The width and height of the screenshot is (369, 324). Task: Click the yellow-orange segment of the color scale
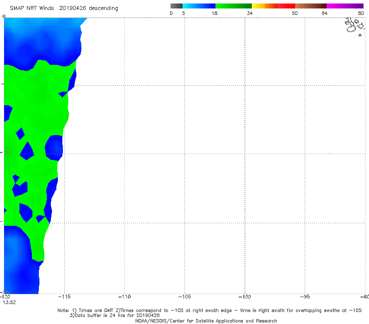[x=265, y=6]
